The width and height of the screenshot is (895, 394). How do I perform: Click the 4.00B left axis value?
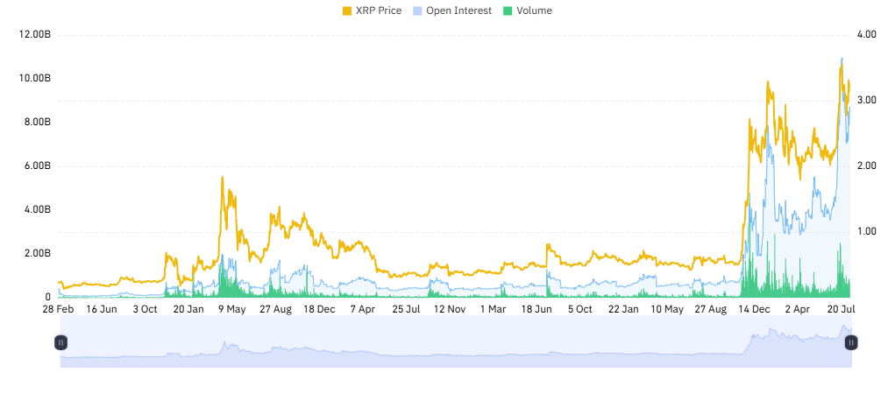pyautogui.click(x=37, y=209)
